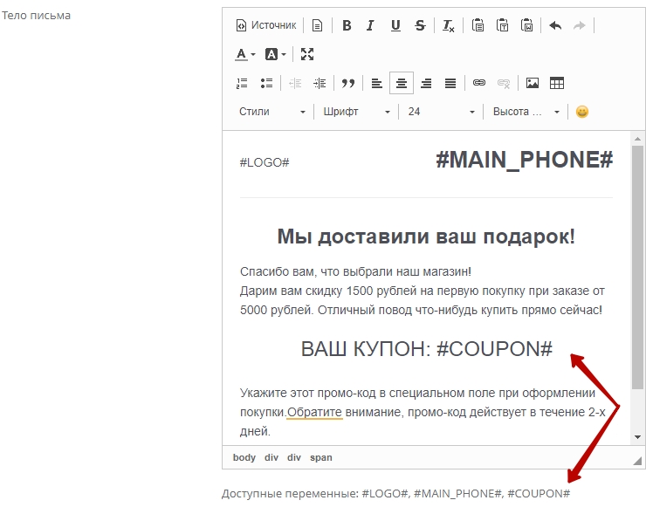Viewport: 646px width, 514px height.
Task: Toggle italic formatting
Action: click(x=370, y=25)
